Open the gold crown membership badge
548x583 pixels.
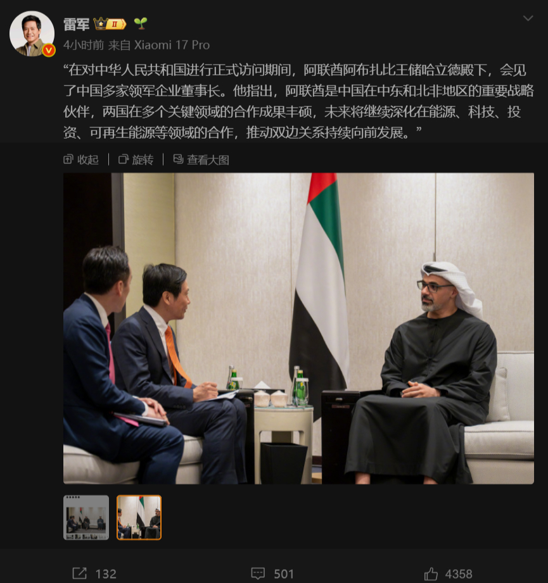[110, 24]
